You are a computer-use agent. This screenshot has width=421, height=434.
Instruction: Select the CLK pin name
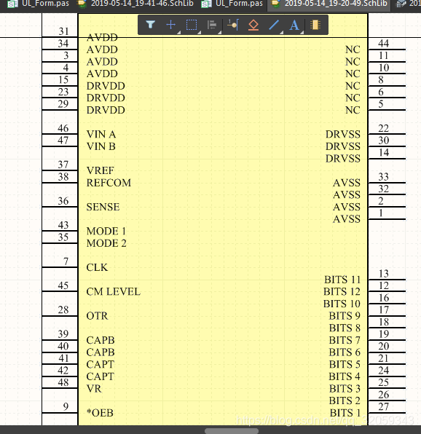[x=97, y=267]
